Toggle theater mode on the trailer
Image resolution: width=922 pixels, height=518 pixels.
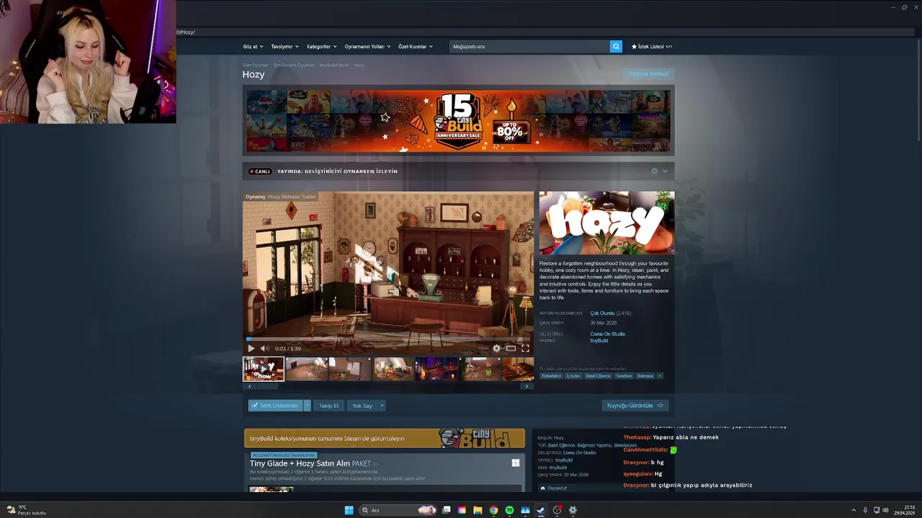pyautogui.click(x=511, y=348)
